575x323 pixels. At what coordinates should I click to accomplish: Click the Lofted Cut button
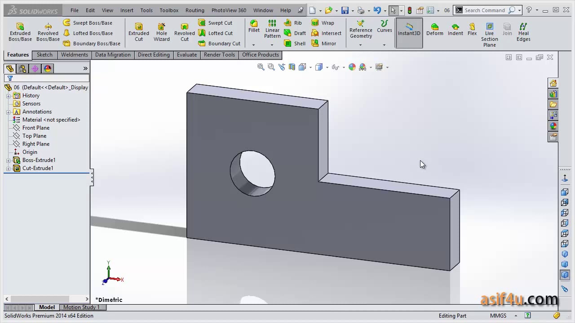click(x=215, y=33)
